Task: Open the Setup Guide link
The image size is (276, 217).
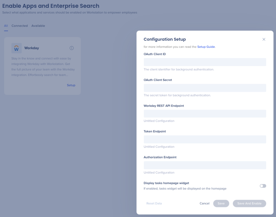Action: click(206, 47)
